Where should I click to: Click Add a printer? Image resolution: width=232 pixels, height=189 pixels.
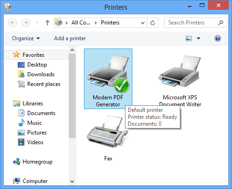click(x=70, y=38)
